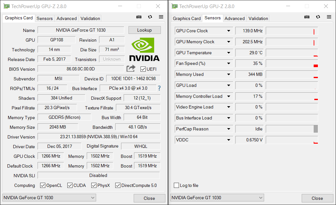The height and width of the screenshot is (205, 336).
Task: Open GPU Temperature sensor dropdown
Action: (x=229, y=53)
